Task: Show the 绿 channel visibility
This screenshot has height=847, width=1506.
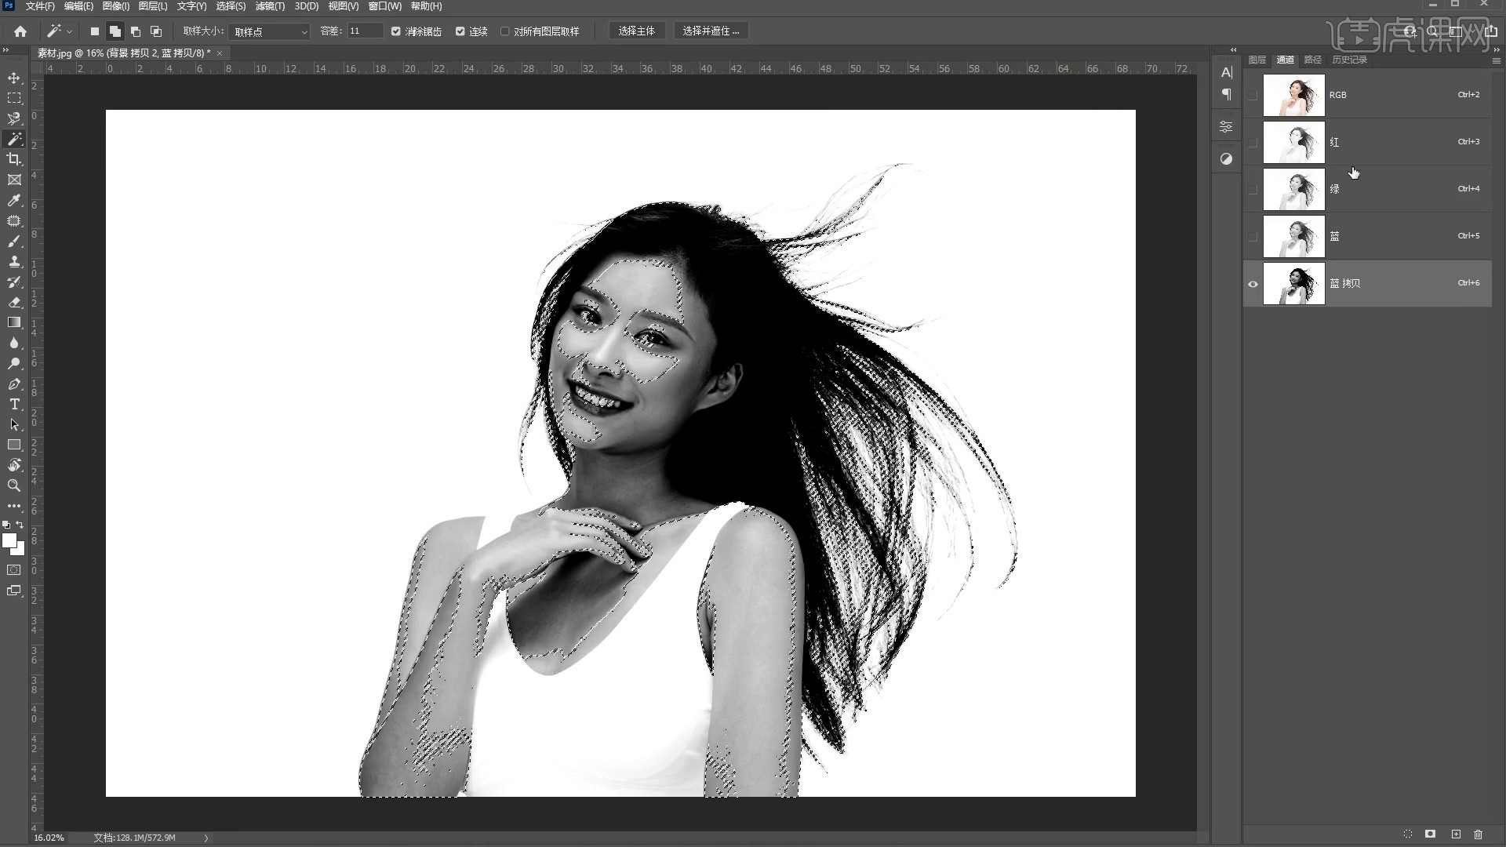Action: 1253,189
